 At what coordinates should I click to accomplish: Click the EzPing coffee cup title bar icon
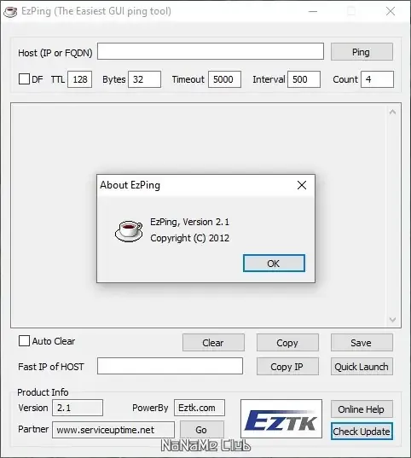coord(10,11)
